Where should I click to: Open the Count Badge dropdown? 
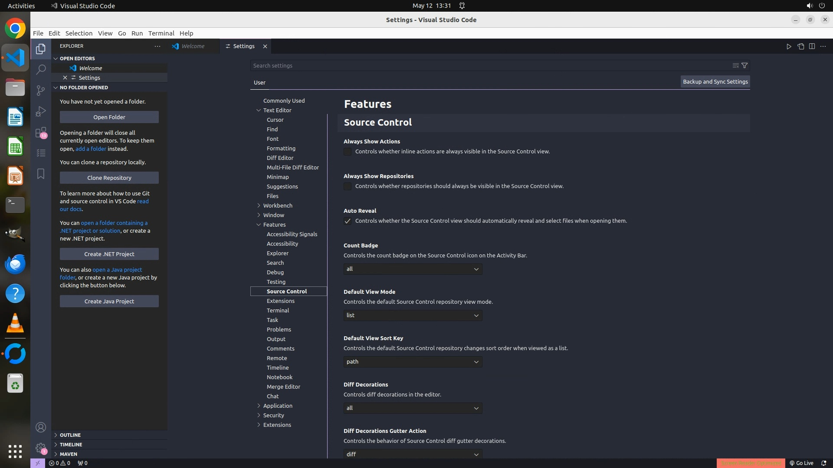[x=413, y=269]
